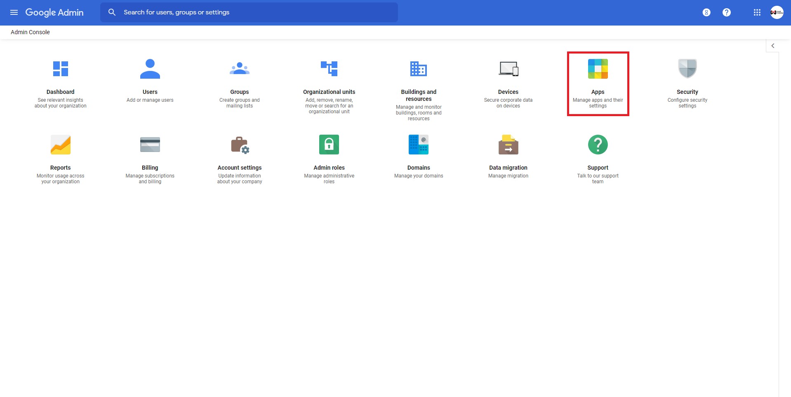The width and height of the screenshot is (791, 397).
Task: Click the Devices title label
Action: click(x=508, y=92)
